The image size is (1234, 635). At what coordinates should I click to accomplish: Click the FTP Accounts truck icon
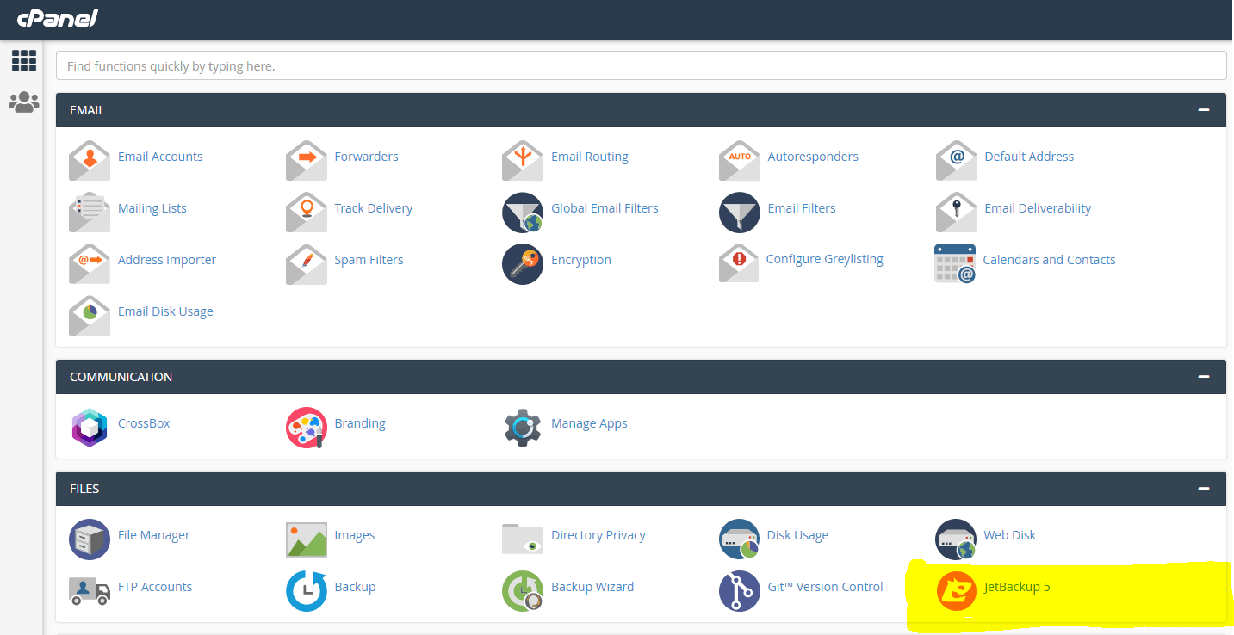(x=90, y=591)
